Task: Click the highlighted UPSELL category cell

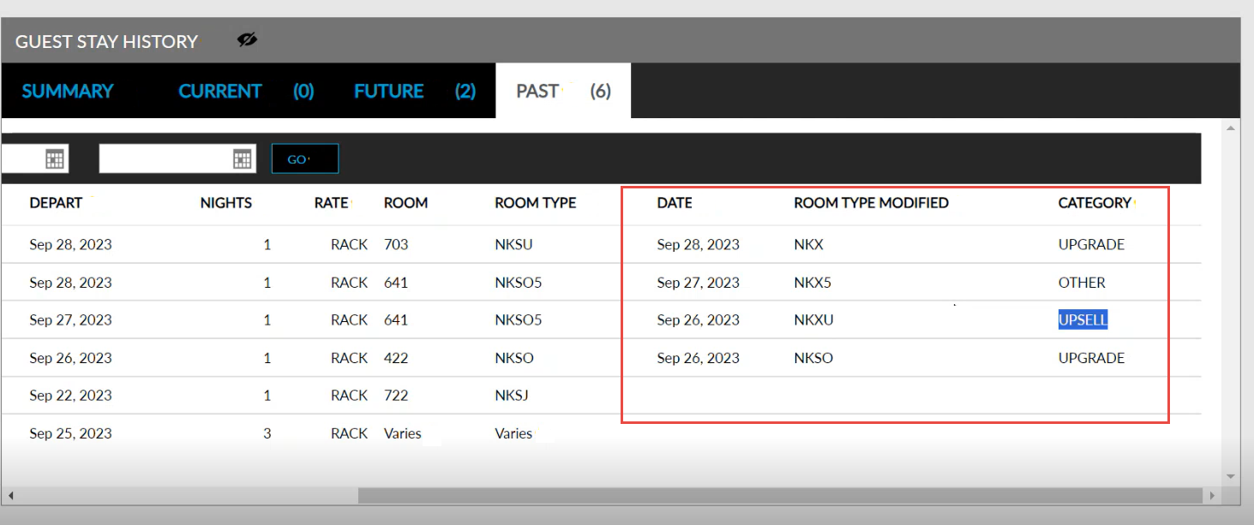Action: point(1083,320)
